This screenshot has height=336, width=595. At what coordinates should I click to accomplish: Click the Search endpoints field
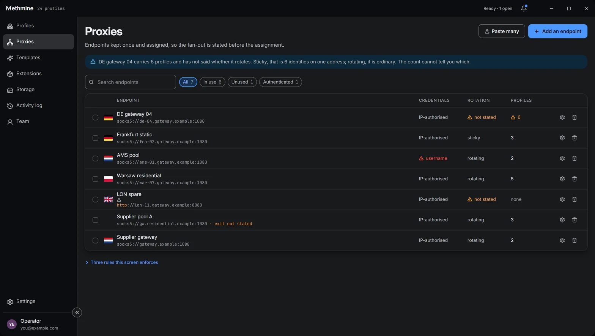click(131, 82)
